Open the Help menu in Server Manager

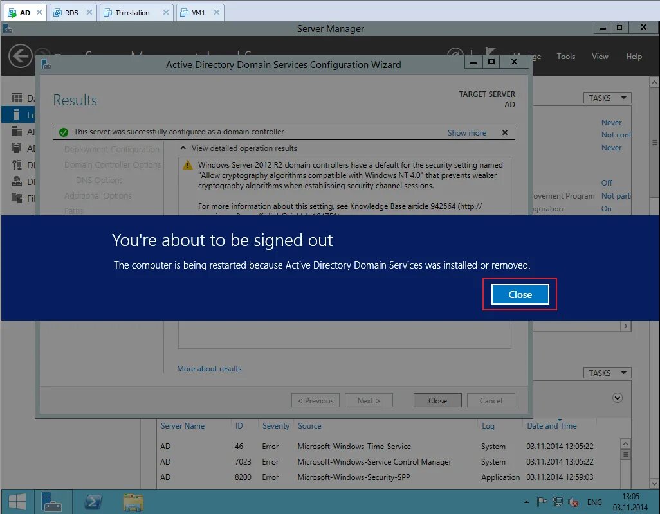[x=634, y=57]
